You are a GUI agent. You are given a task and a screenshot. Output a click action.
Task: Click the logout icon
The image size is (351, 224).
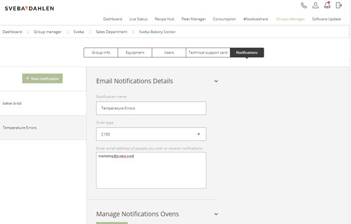point(339,5)
